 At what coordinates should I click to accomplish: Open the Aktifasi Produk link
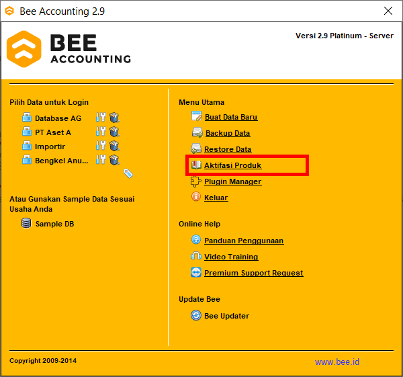click(x=233, y=165)
